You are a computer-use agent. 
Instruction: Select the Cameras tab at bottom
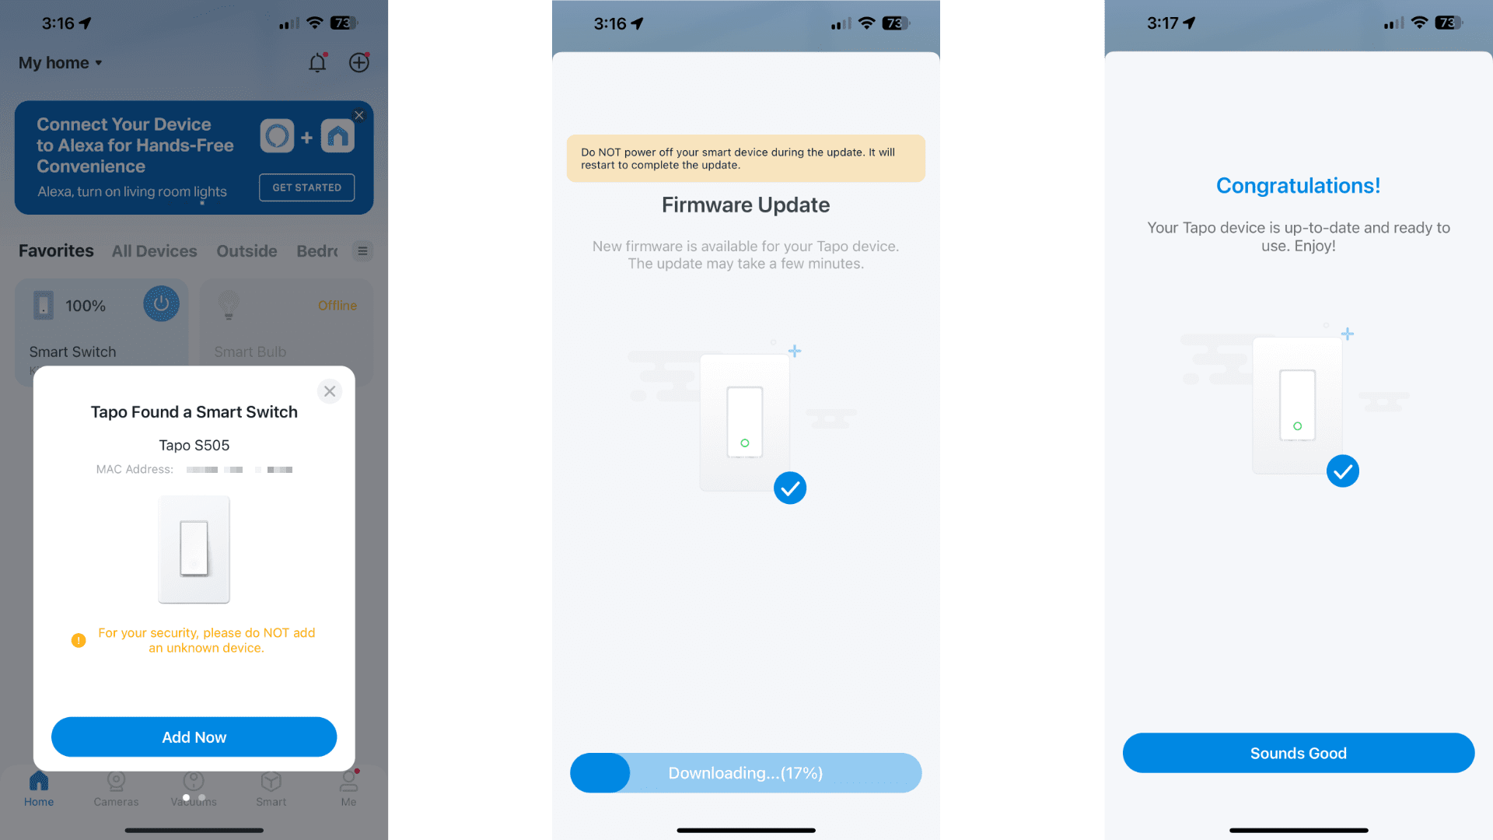[x=116, y=789]
